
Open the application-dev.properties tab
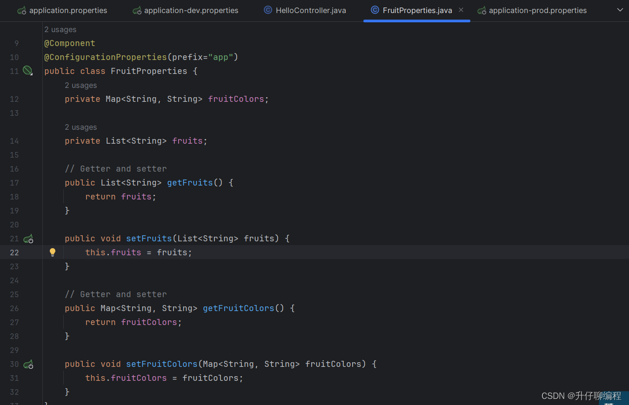coord(186,10)
